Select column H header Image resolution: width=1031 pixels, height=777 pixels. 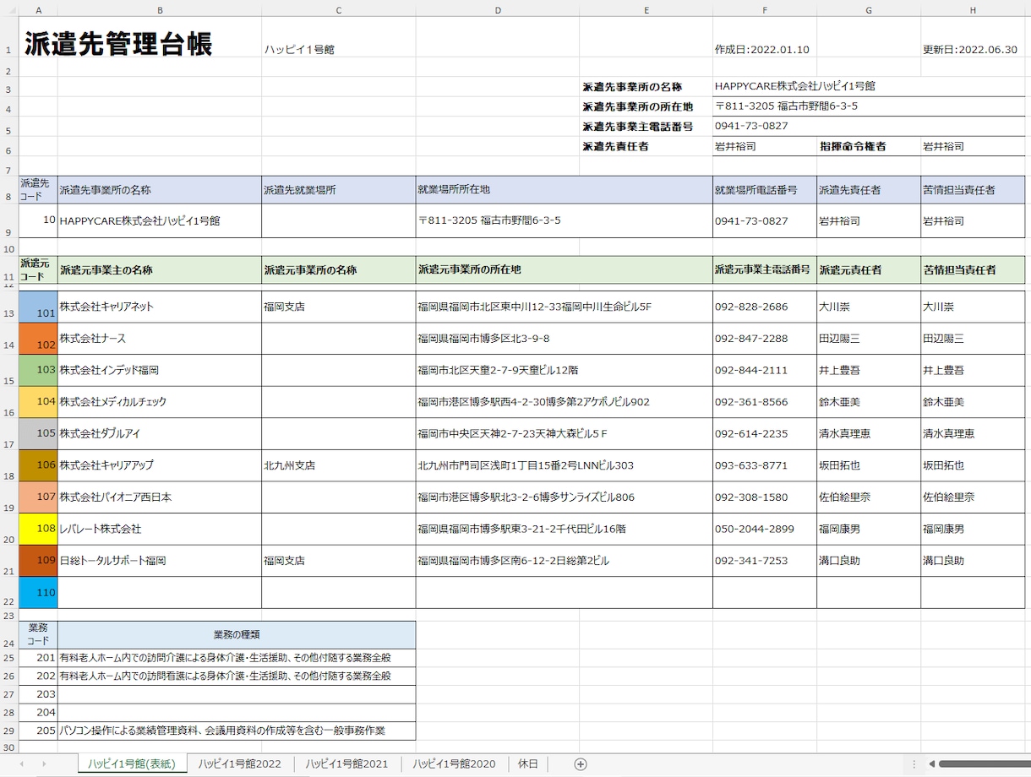(974, 10)
